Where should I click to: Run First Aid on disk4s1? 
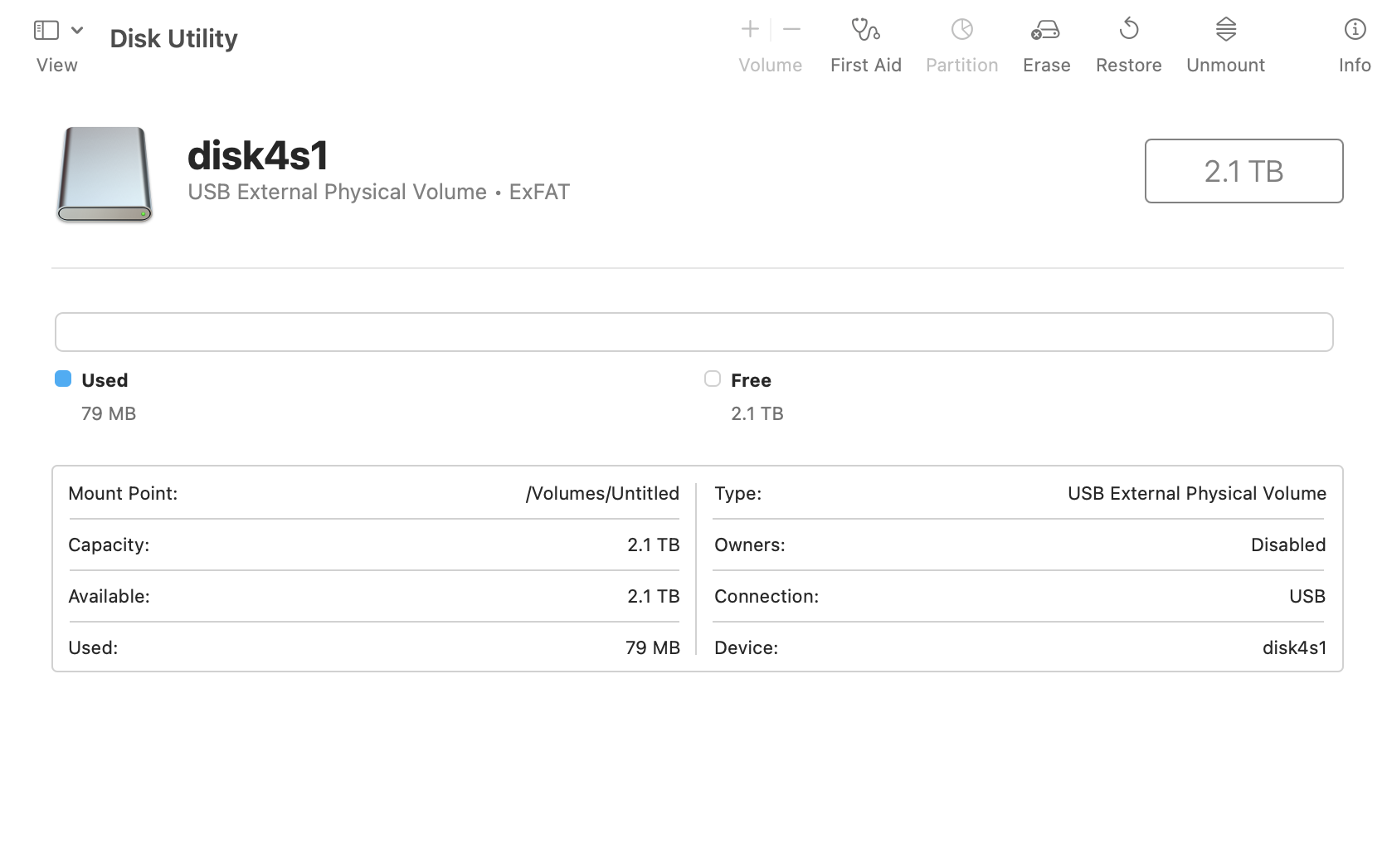click(866, 42)
